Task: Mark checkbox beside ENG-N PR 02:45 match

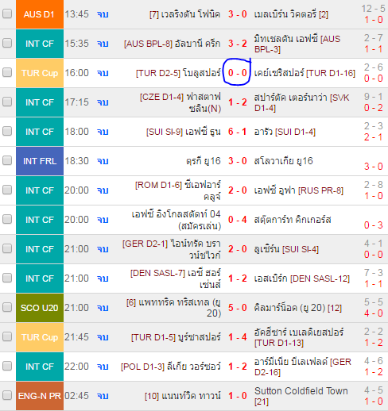Action: click(7, 395)
